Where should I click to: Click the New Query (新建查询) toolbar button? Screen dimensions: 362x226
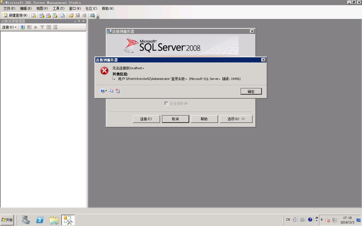point(15,15)
